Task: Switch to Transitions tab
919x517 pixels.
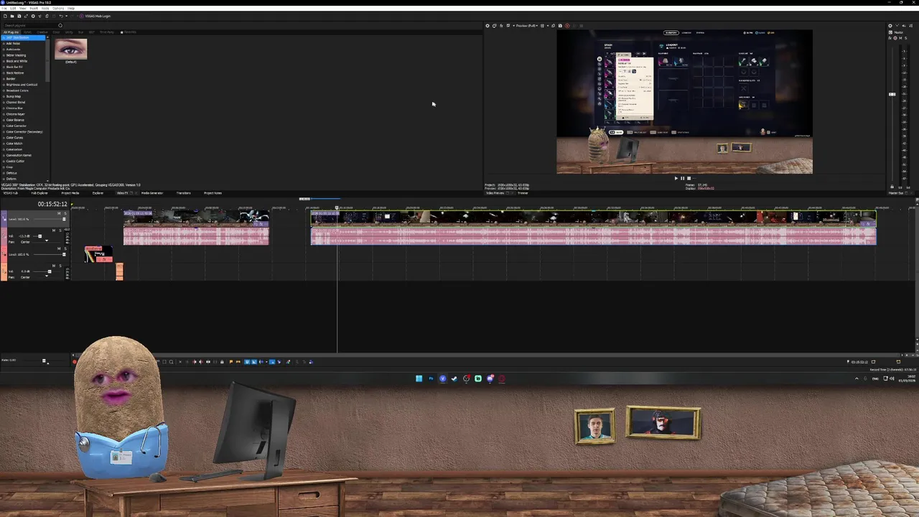Action: (183, 193)
